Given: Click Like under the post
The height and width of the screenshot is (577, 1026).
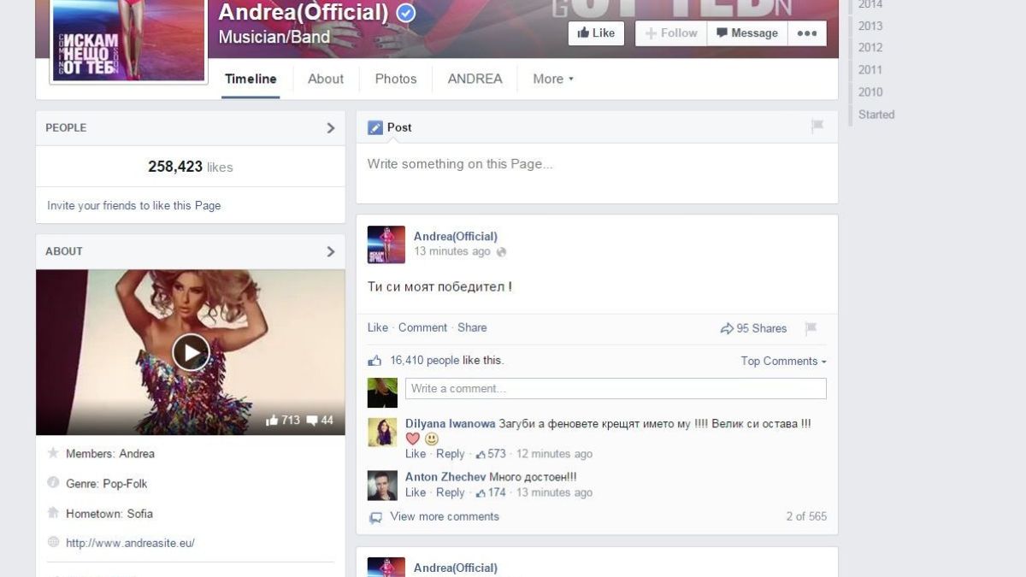Looking at the screenshot, I should click(378, 327).
